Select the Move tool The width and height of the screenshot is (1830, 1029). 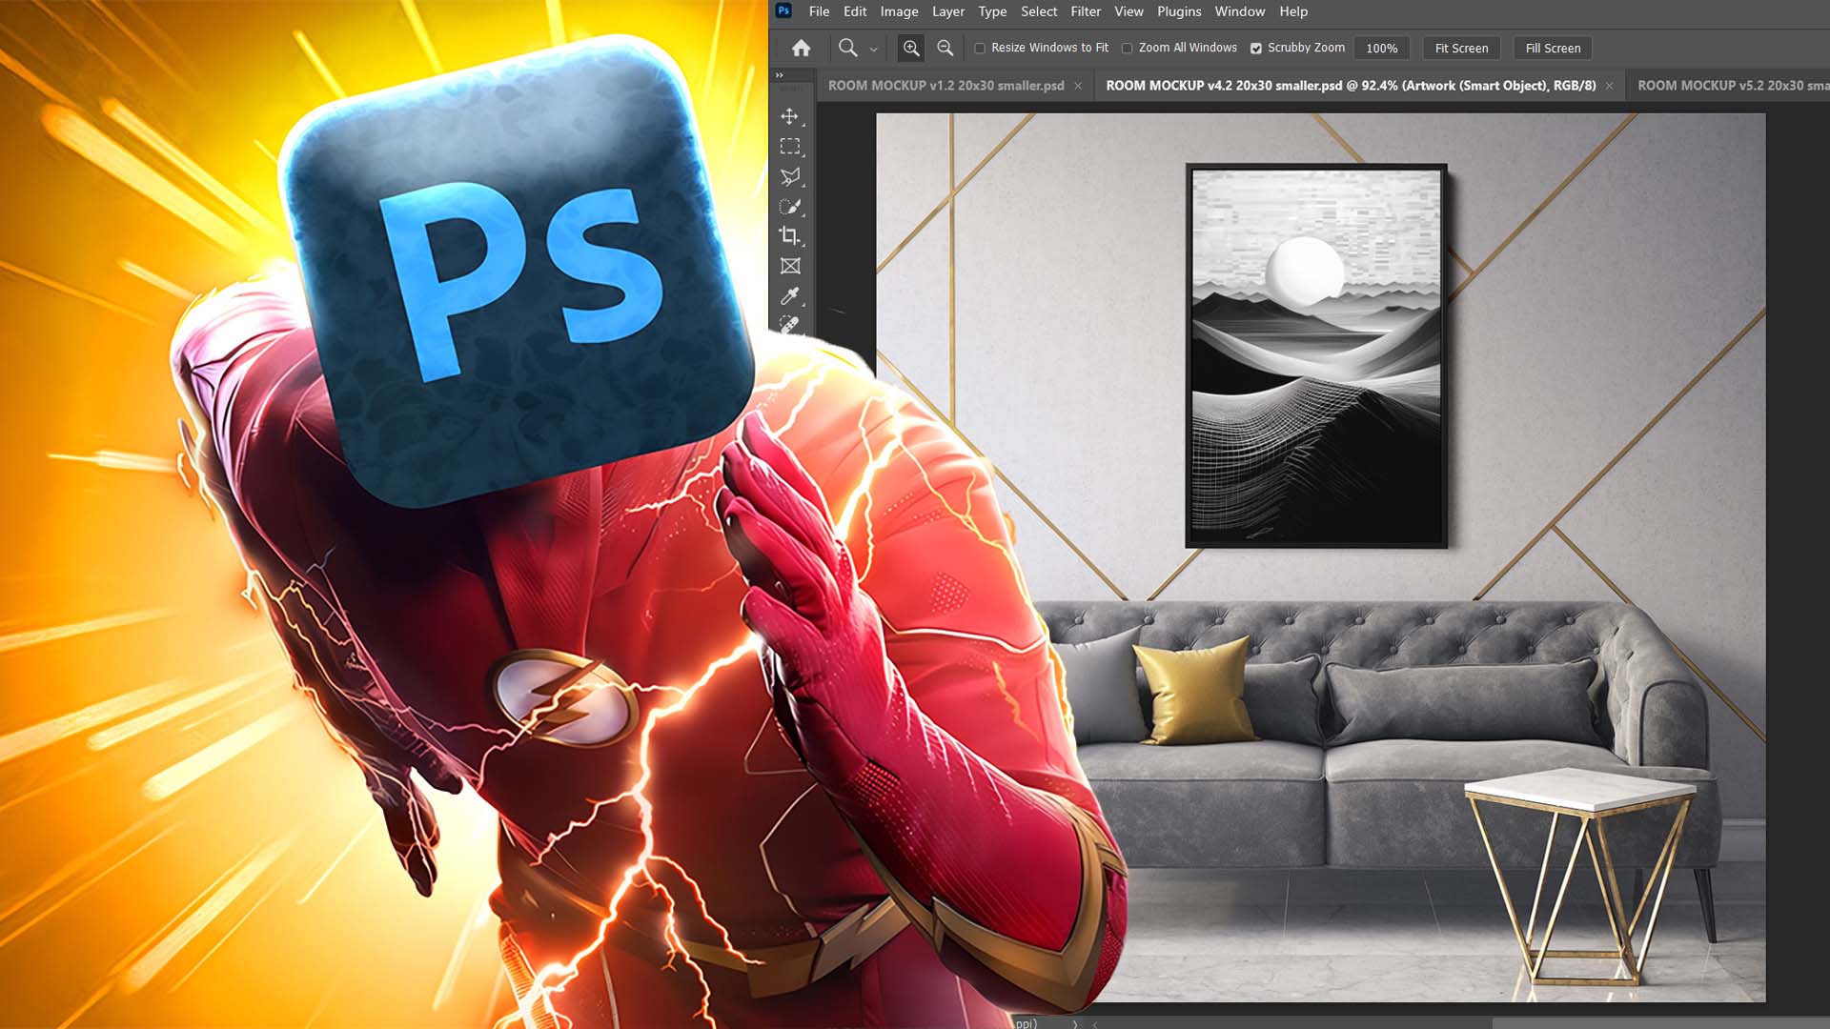(789, 116)
